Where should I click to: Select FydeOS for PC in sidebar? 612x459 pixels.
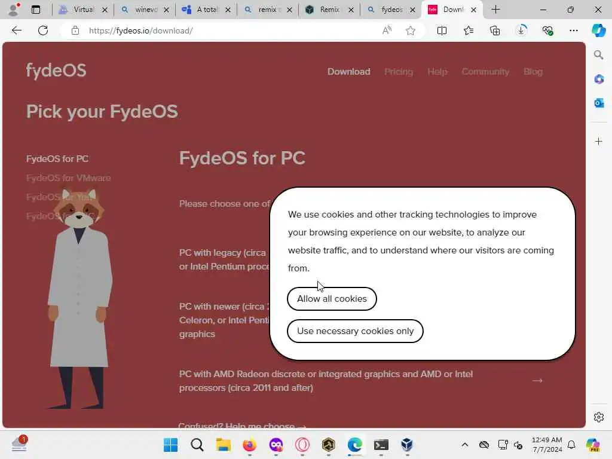(x=57, y=159)
